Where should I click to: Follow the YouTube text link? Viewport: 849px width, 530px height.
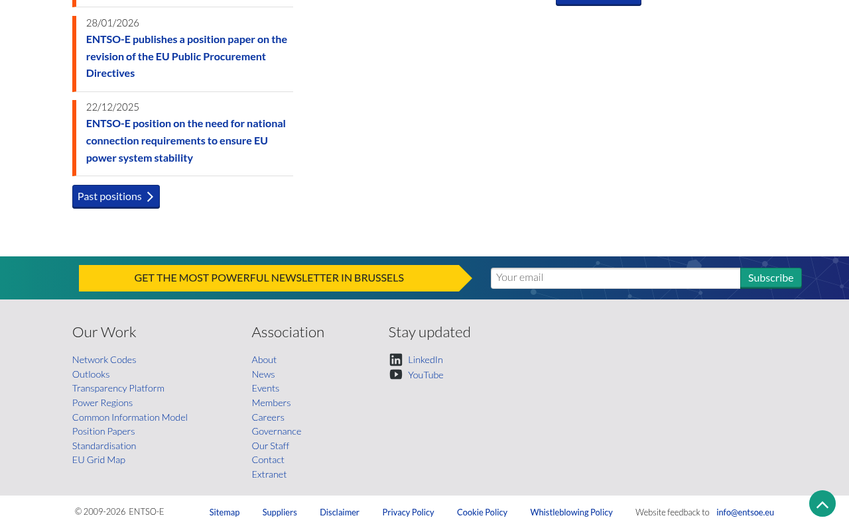(426, 375)
